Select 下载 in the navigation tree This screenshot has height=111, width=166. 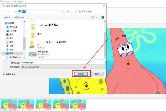click(x=10, y=46)
